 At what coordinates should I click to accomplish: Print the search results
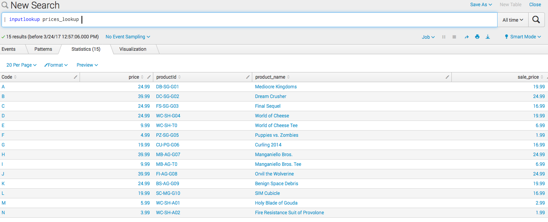click(477, 37)
